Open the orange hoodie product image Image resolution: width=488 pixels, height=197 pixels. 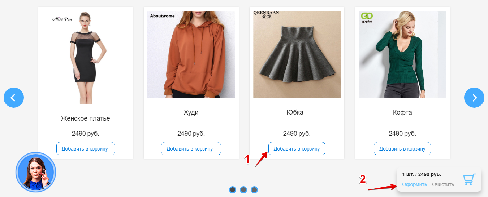coord(191,54)
